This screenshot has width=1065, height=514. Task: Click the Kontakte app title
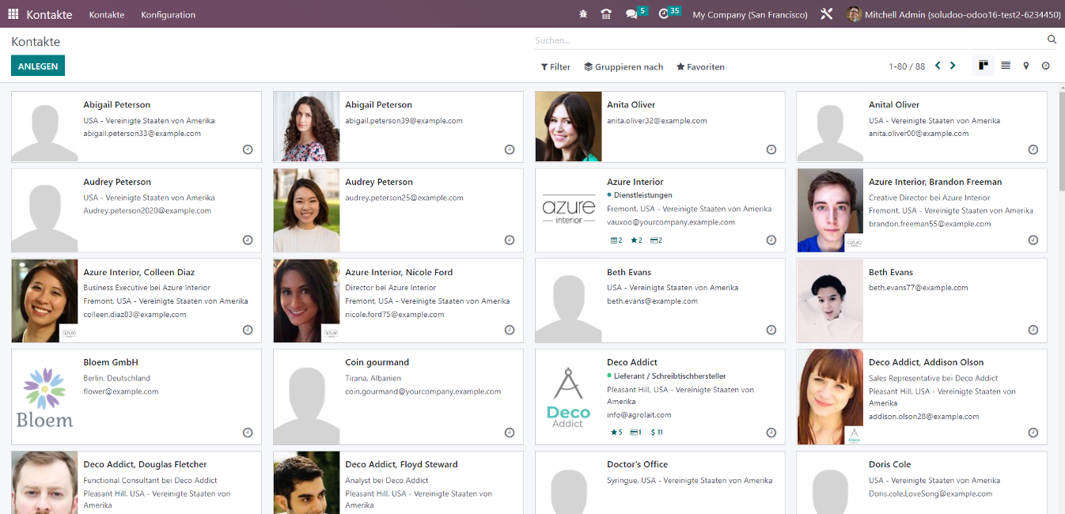[49, 14]
